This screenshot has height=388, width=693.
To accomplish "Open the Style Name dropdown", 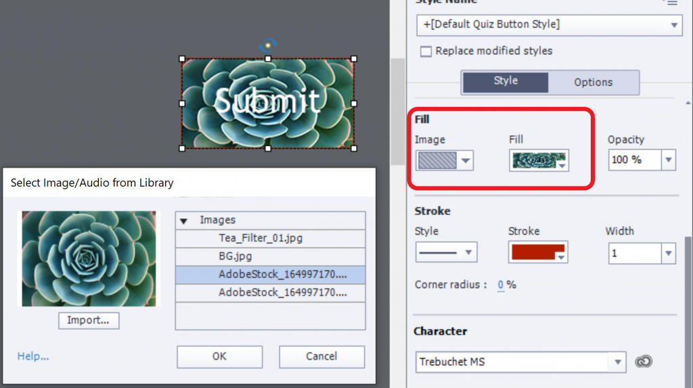I will coord(674,25).
